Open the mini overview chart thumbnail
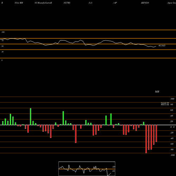This screenshot has width=176, height=176. [87, 169]
